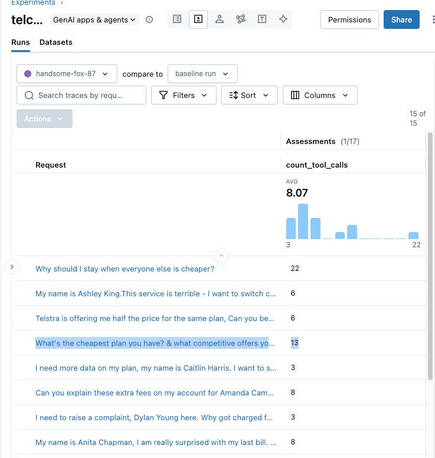The image size is (435, 458).
Task: Select the highlighted evaluation view icon
Action: [x=198, y=19]
